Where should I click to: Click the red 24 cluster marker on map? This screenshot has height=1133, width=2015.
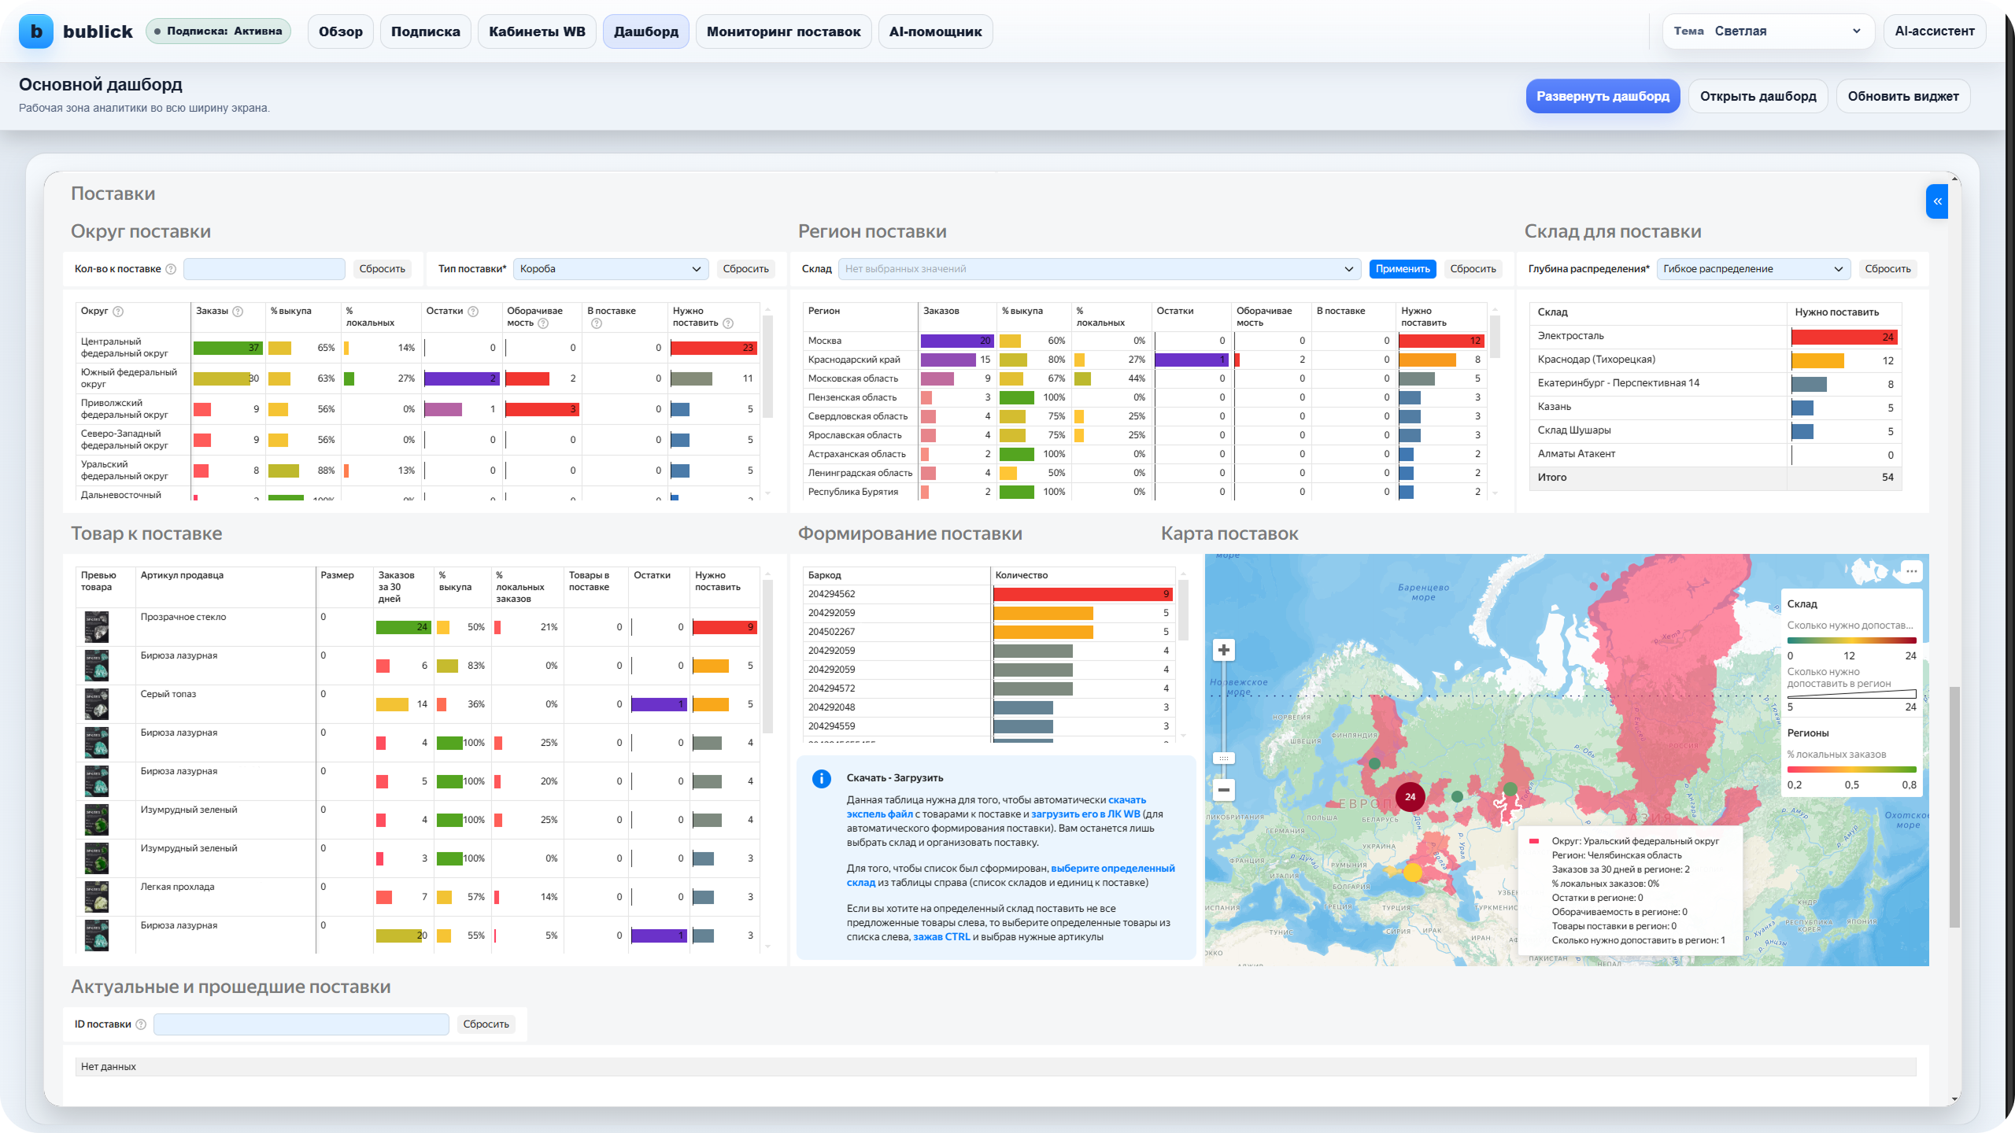(1410, 796)
